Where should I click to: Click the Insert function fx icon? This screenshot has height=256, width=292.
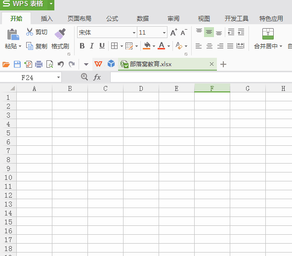(97, 77)
